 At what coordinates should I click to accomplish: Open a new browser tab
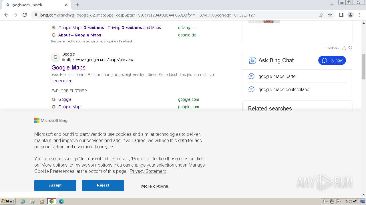pos(77,5)
